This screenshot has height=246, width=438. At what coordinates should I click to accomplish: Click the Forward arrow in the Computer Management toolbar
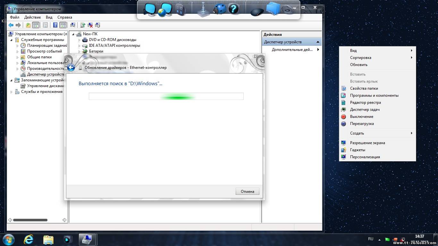(x=18, y=25)
